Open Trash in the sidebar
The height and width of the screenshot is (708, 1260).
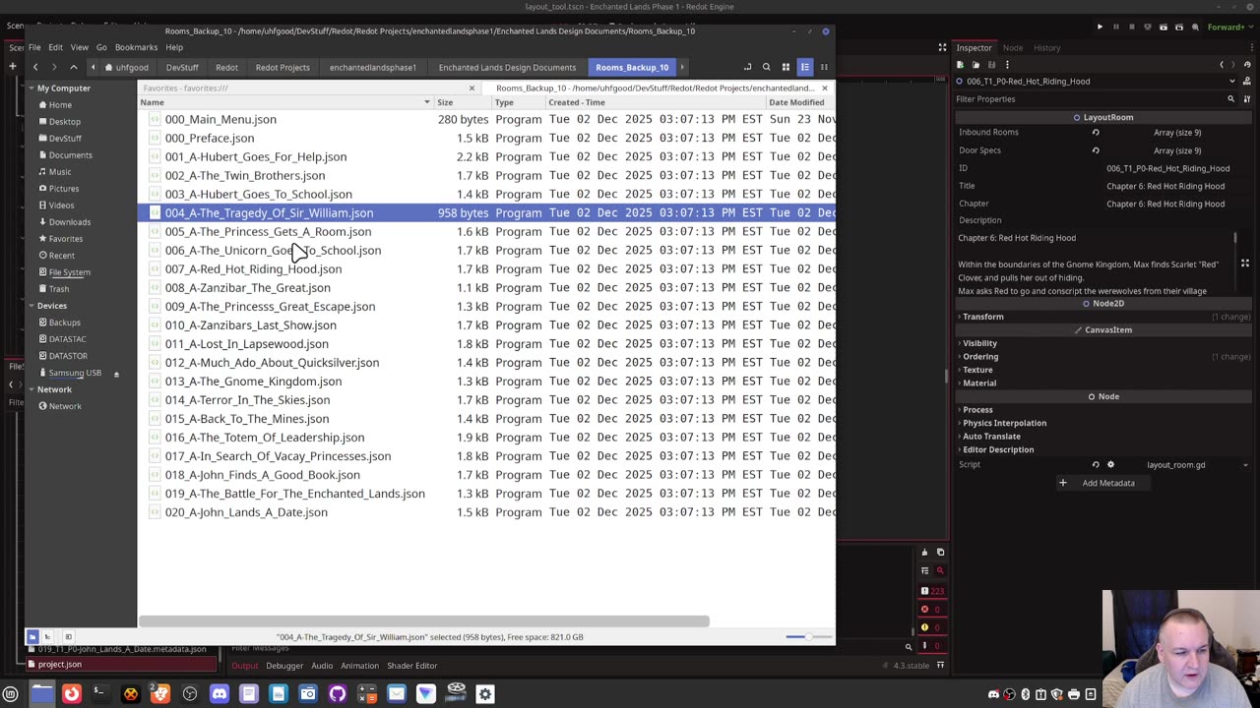(59, 289)
